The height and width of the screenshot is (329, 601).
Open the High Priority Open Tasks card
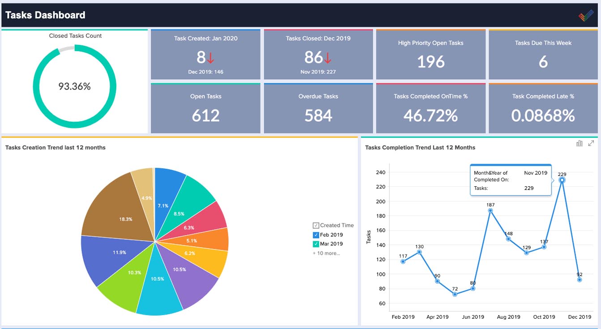coord(431,55)
